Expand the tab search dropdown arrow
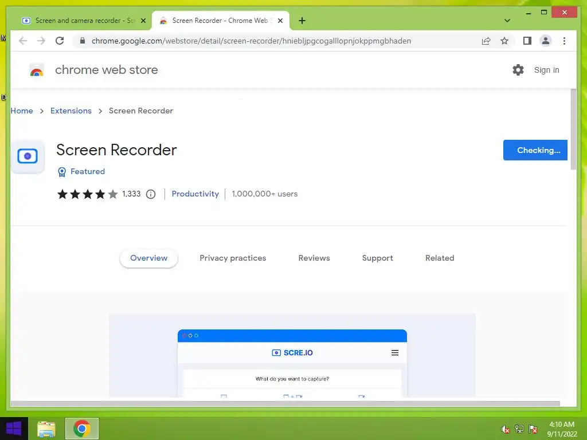Image resolution: width=587 pixels, height=440 pixels. pyautogui.click(x=507, y=21)
